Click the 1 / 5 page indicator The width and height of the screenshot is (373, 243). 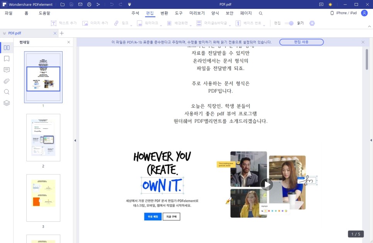coord(356,234)
